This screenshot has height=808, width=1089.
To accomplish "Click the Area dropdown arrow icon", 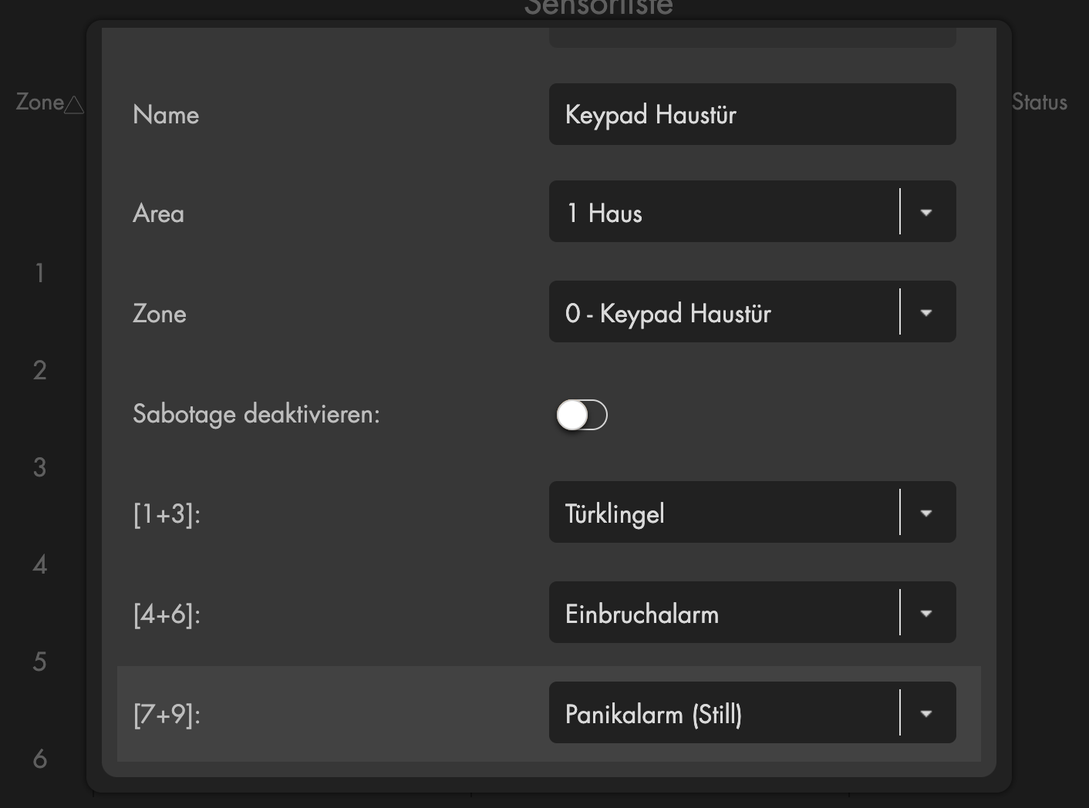I will point(926,212).
